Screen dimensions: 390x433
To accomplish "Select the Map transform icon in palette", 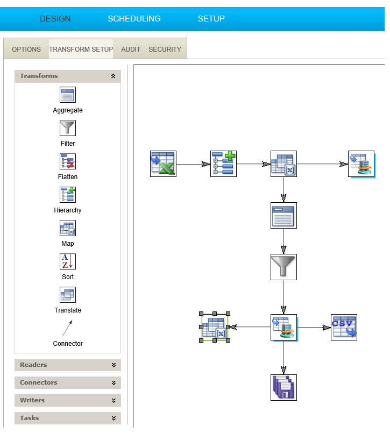I will 68,229.
